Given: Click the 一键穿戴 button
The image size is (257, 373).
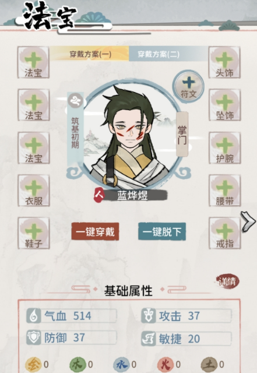Looking at the screenshot, I should 95,231.
